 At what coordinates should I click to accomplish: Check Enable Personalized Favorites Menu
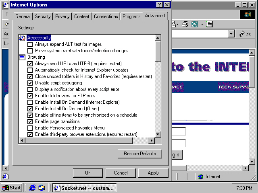coord(30,128)
